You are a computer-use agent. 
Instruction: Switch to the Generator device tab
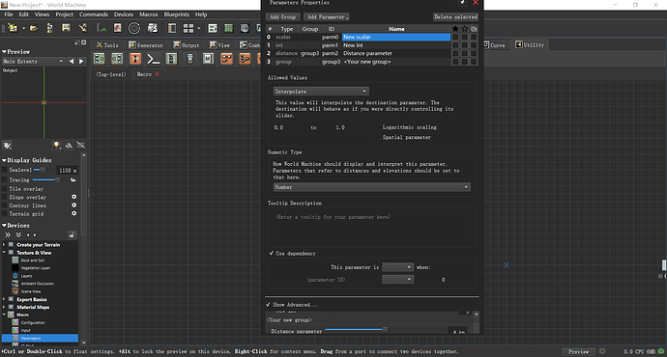click(x=146, y=45)
